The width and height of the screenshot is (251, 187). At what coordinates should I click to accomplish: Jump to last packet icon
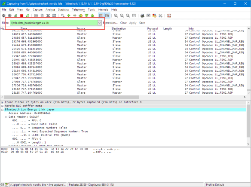(x=92, y=15)
